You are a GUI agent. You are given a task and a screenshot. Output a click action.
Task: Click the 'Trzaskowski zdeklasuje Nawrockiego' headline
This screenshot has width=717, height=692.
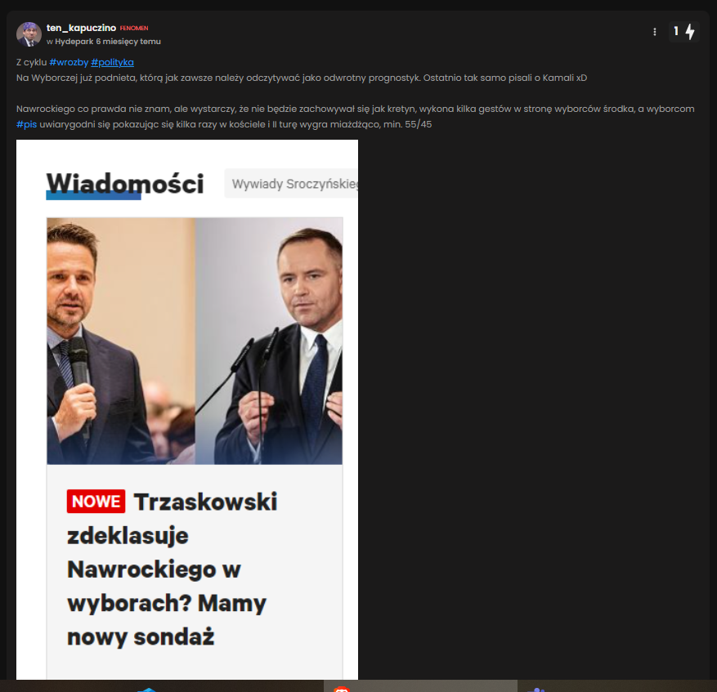[x=172, y=569]
